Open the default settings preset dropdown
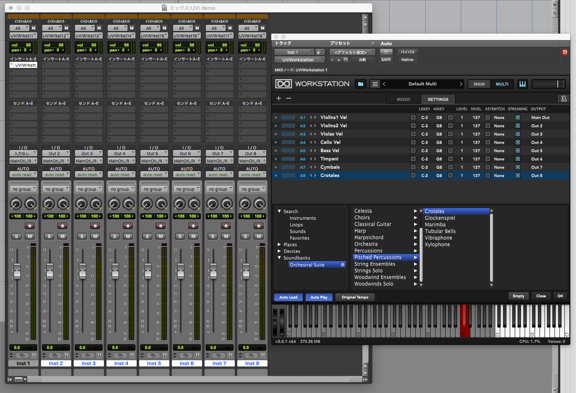Image resolution: width=576 pixels, height=393 pixels. [352, 52]
